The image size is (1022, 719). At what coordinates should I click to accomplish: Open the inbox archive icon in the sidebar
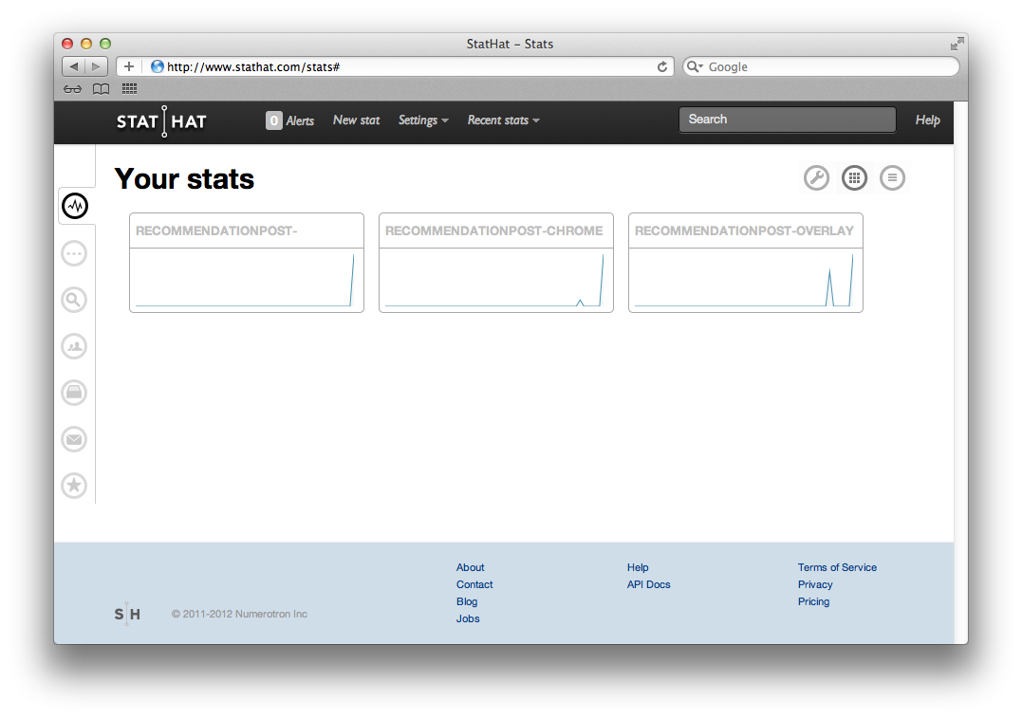pyautogui.click(x=74, y=393)
